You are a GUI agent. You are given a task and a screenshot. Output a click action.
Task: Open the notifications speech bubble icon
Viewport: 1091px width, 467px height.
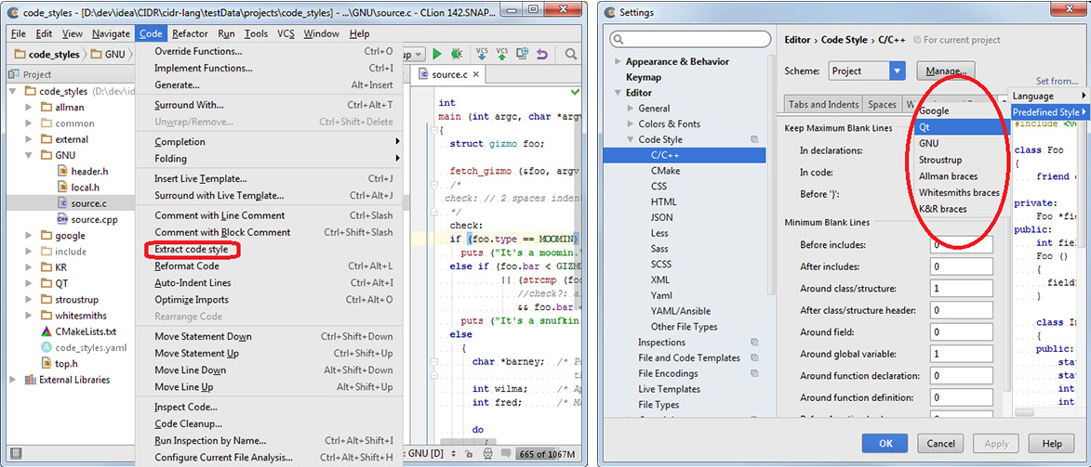(506, 454)
